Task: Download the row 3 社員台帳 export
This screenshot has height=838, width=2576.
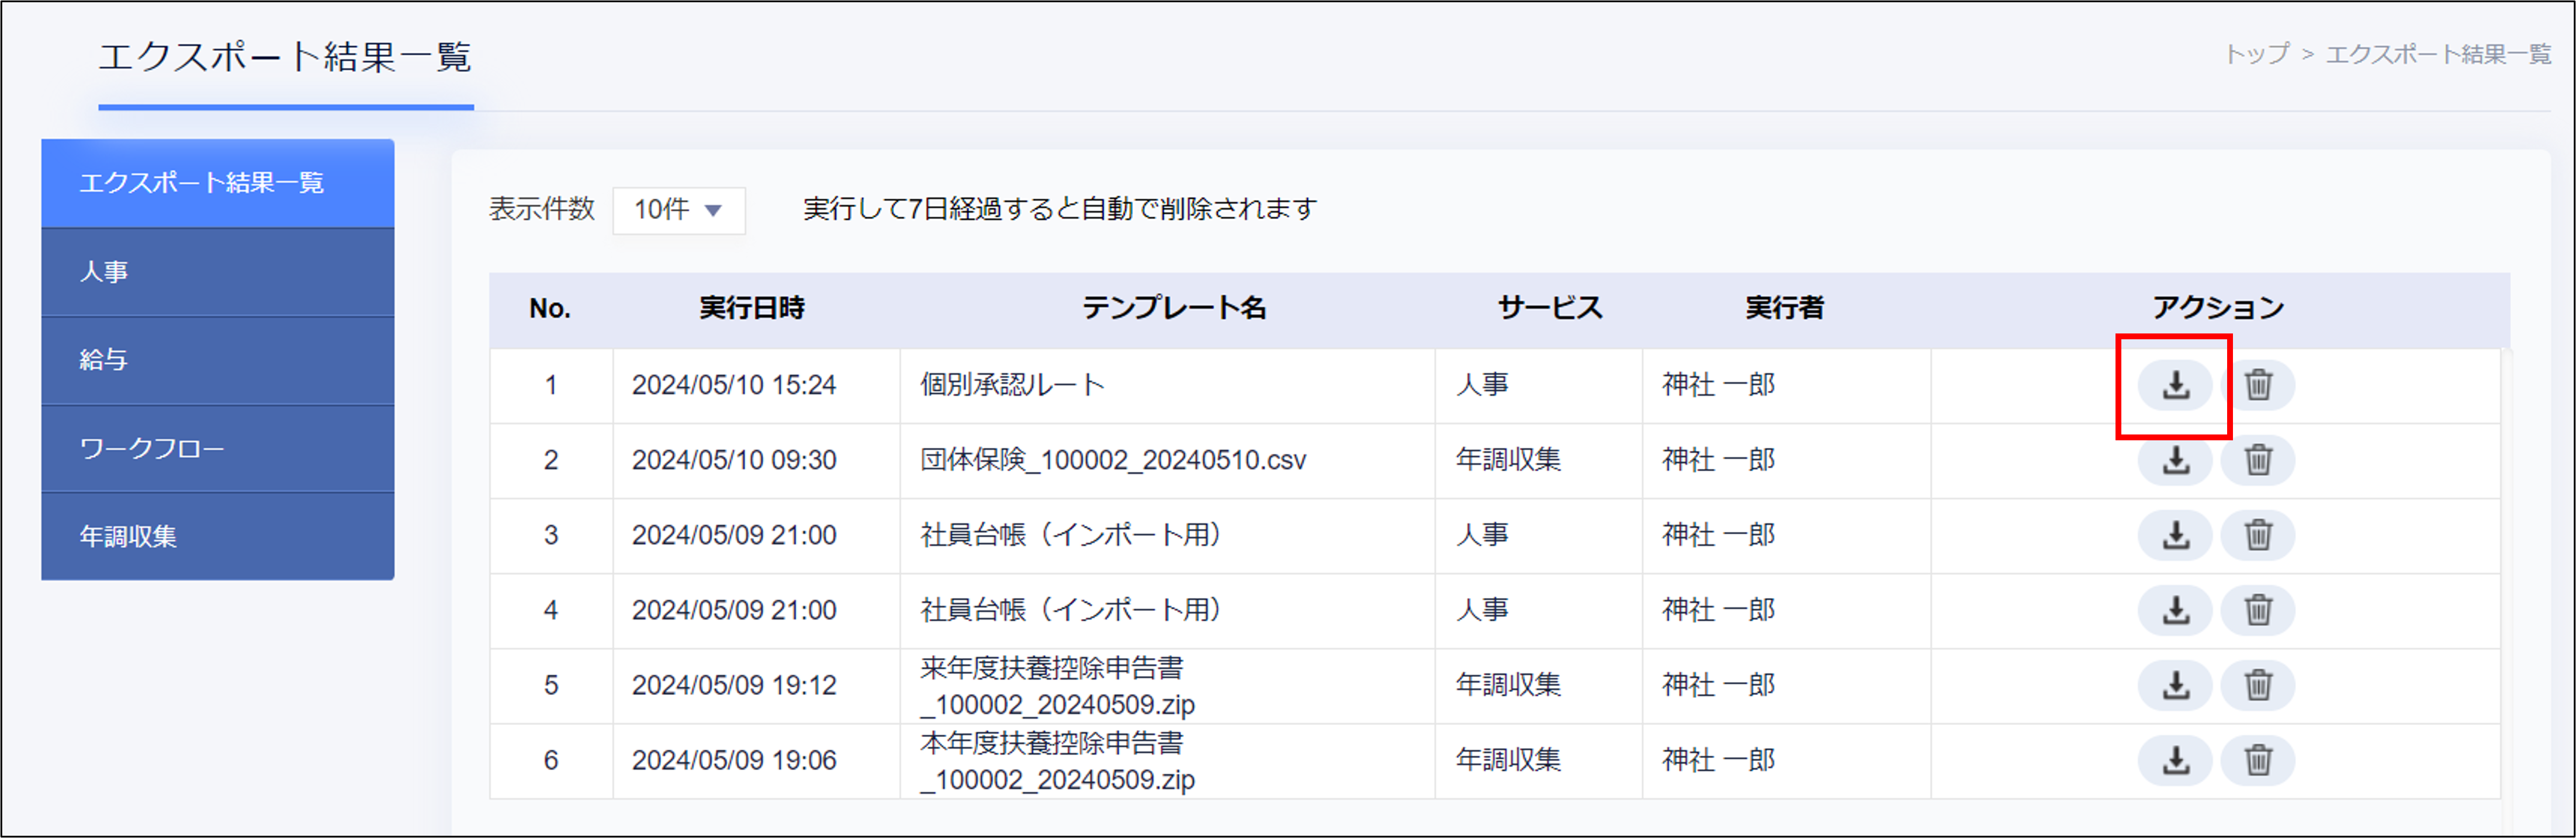Action: 2175,536
